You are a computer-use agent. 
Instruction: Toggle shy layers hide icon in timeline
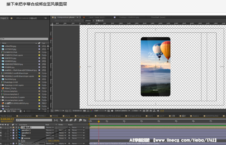click(67, 120)
